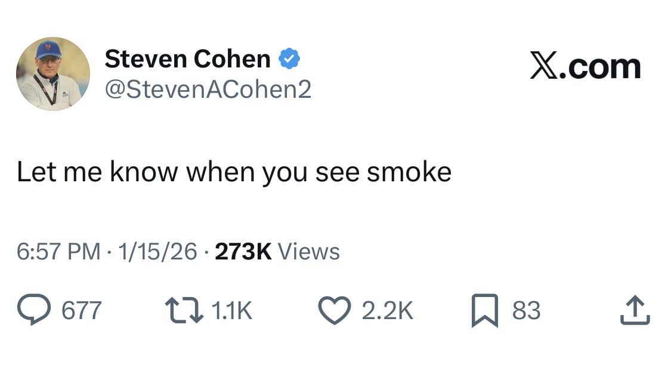Click the blue verified badge
This screenshot has height=368, width=671.
(289, 58)
